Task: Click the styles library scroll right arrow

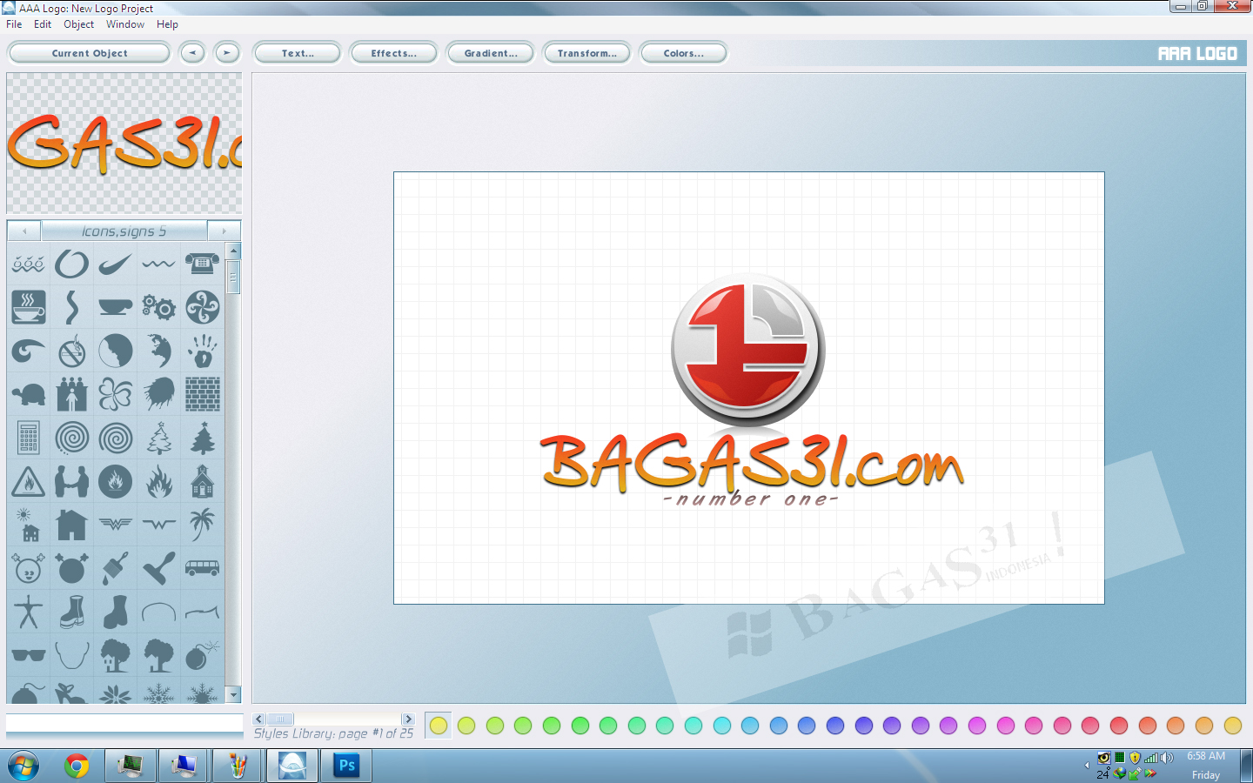Action: pos(408,719)
